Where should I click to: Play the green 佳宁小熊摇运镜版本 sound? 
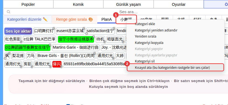[76, 39]
